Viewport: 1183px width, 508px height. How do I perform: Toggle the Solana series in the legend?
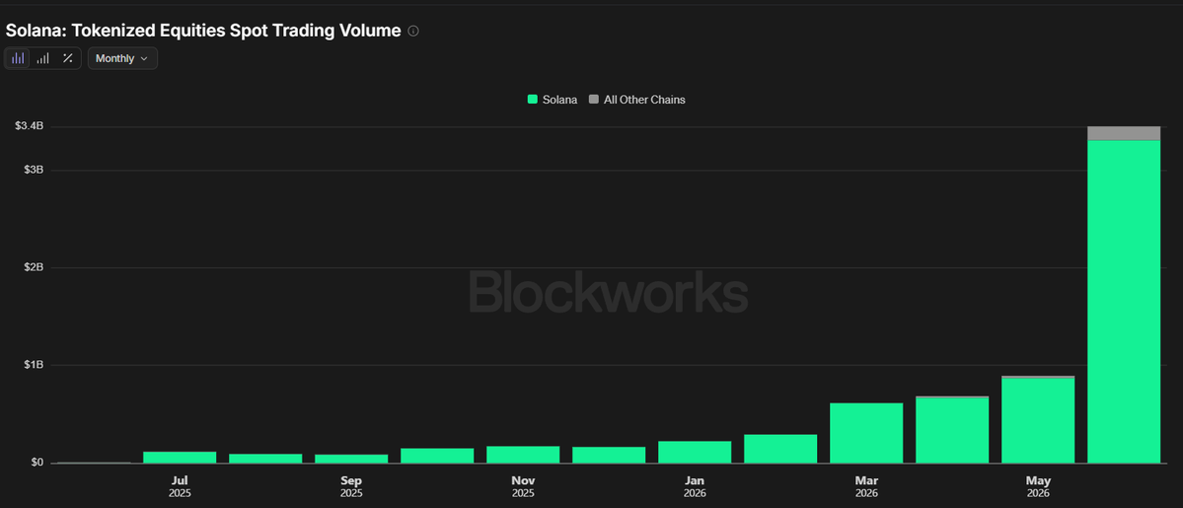pyautogui.click(x=553, y=99)
